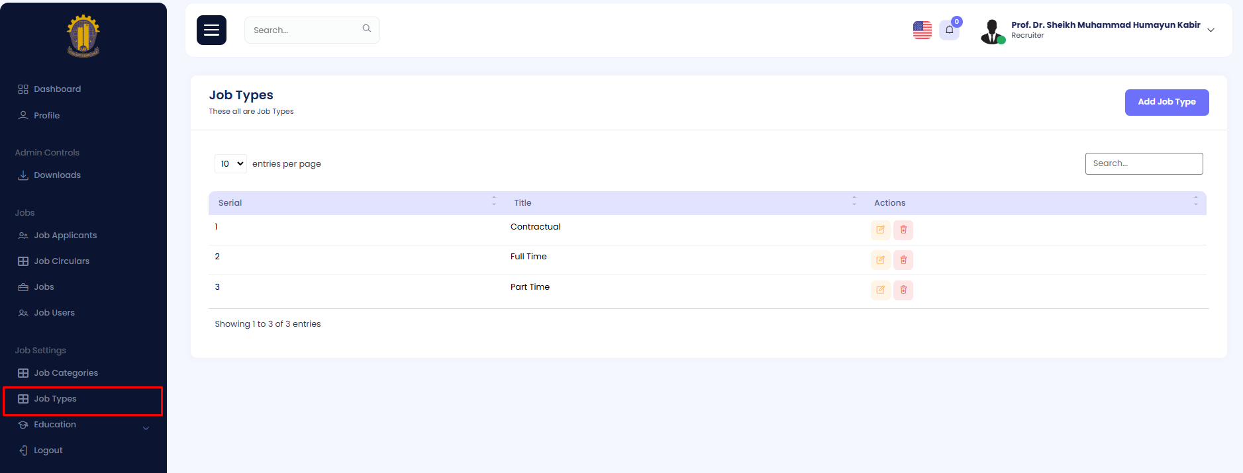This screenshot has height=473, width=1243.
Task: Focus the table search input field
Action: (x=1144, y=163)
